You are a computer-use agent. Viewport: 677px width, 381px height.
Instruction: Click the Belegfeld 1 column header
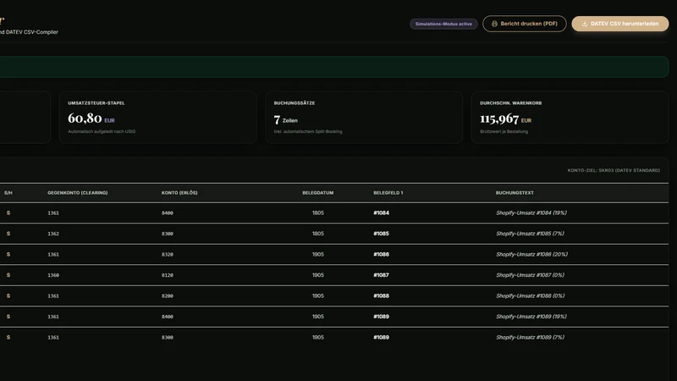coord(388,193)
